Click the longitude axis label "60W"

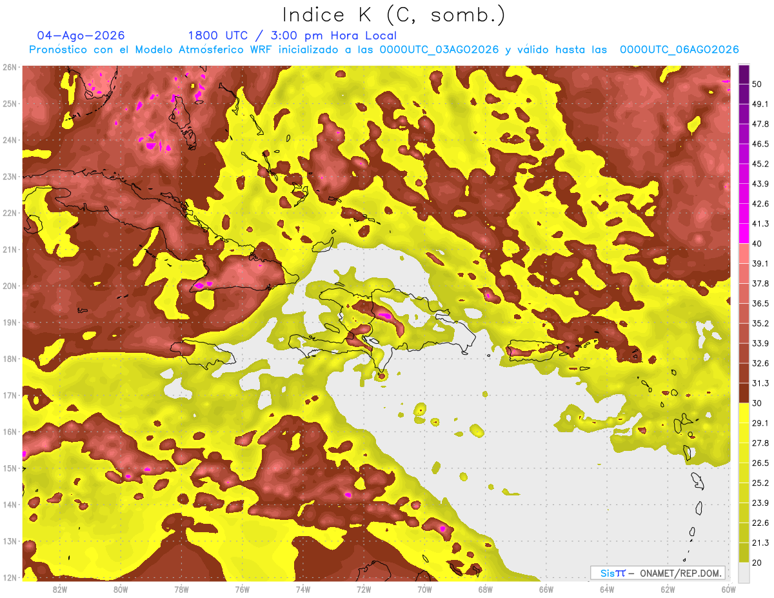point(729,589)
